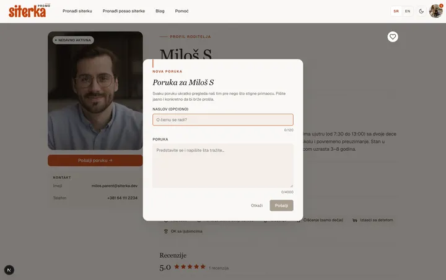Add Miloš S to favorites with heart icon
Viewport: 446px width, 280px height.
(393, 36)
